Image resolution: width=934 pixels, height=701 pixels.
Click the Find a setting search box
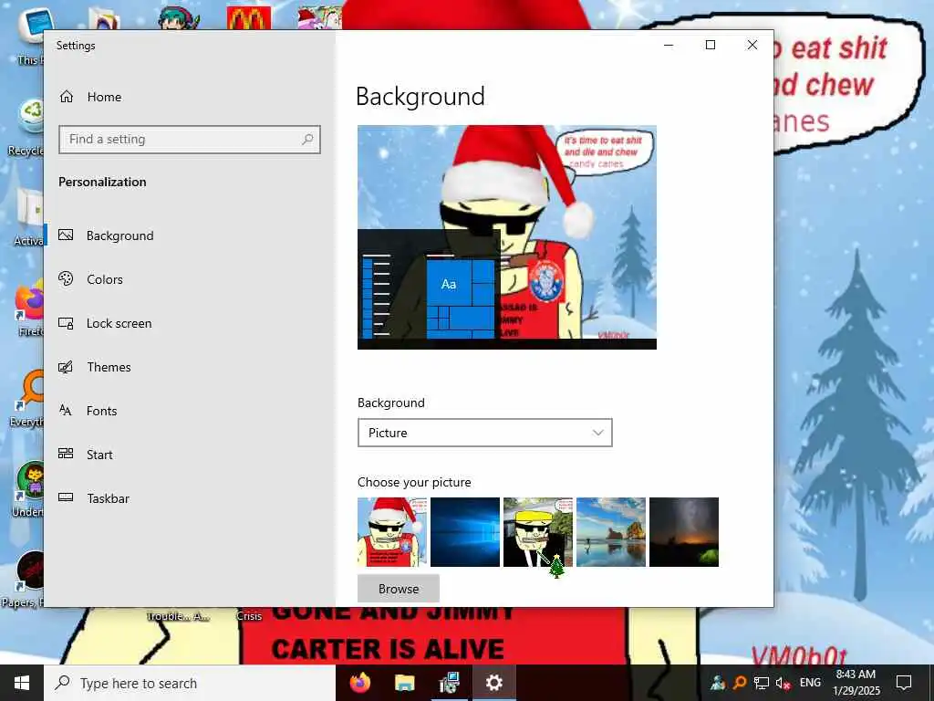(x=190, y=140)
